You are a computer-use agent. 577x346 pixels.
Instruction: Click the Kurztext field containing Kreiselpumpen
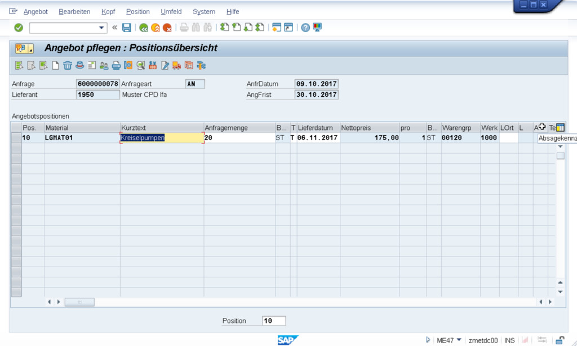[x=162, y=138]
